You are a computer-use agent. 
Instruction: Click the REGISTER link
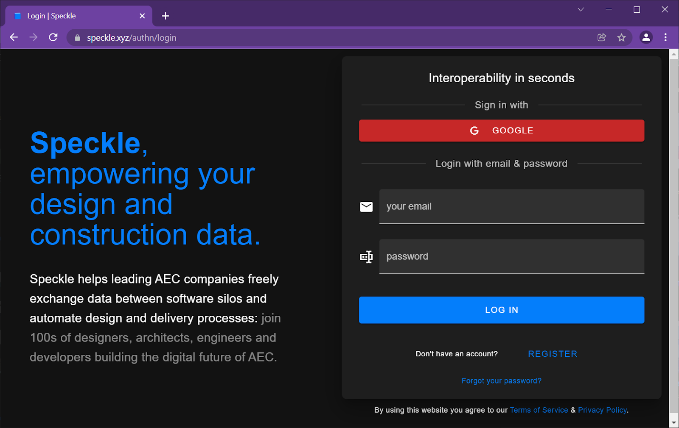pyautogui.click(x=553, y=354)
